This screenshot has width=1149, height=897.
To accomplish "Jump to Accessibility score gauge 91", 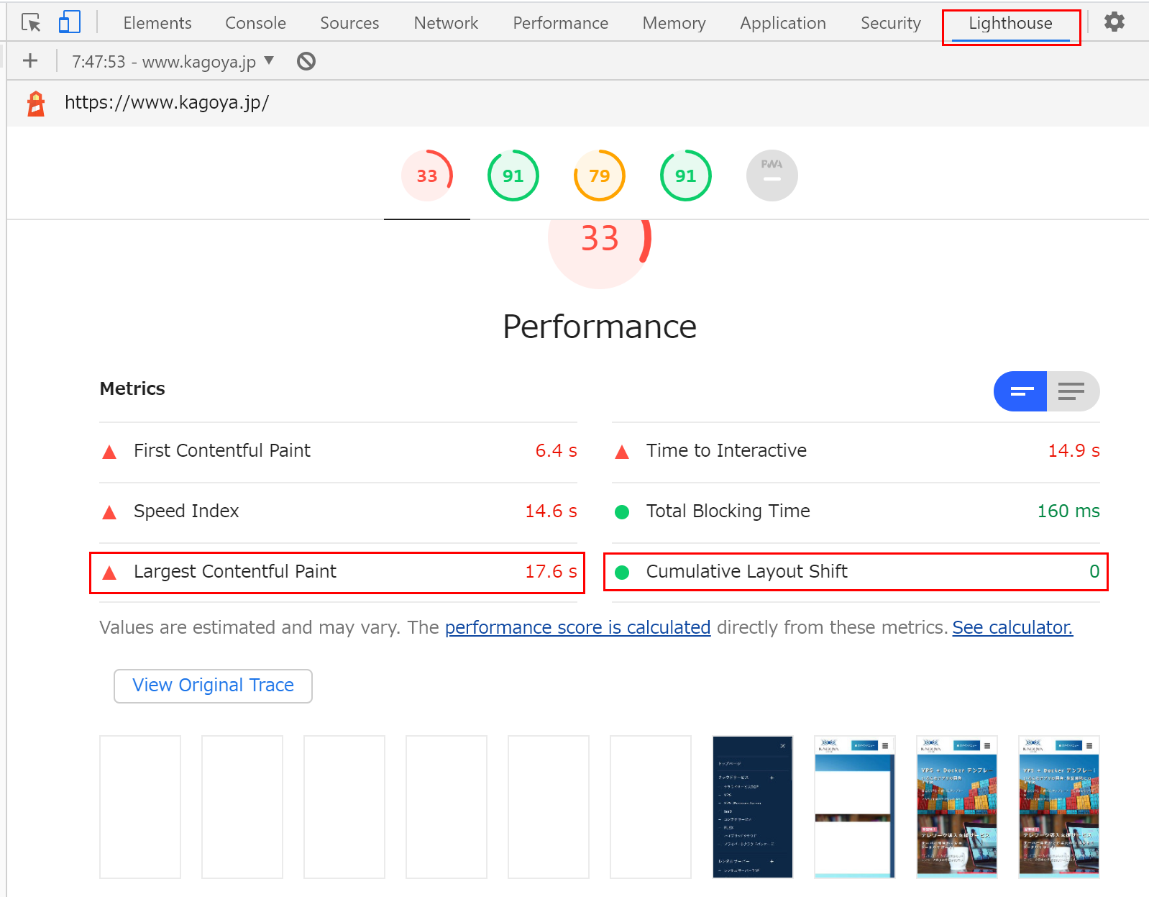I will click(x=513, y=176).
